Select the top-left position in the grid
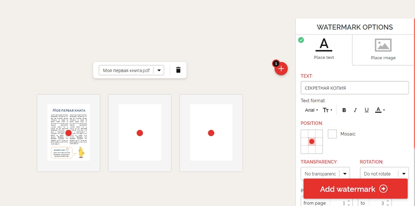The height and width of the screenshot is (206, 415). [304, 134]
